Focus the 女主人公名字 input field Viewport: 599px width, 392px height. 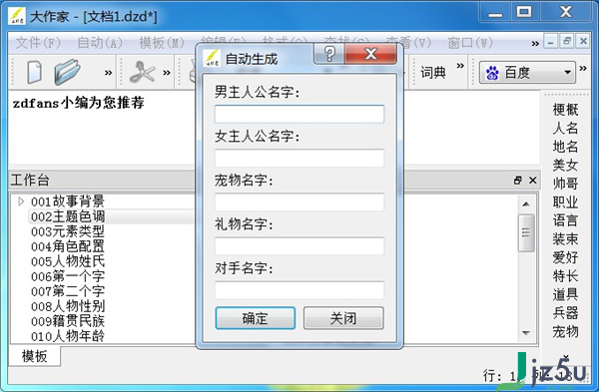click(299, 158)
